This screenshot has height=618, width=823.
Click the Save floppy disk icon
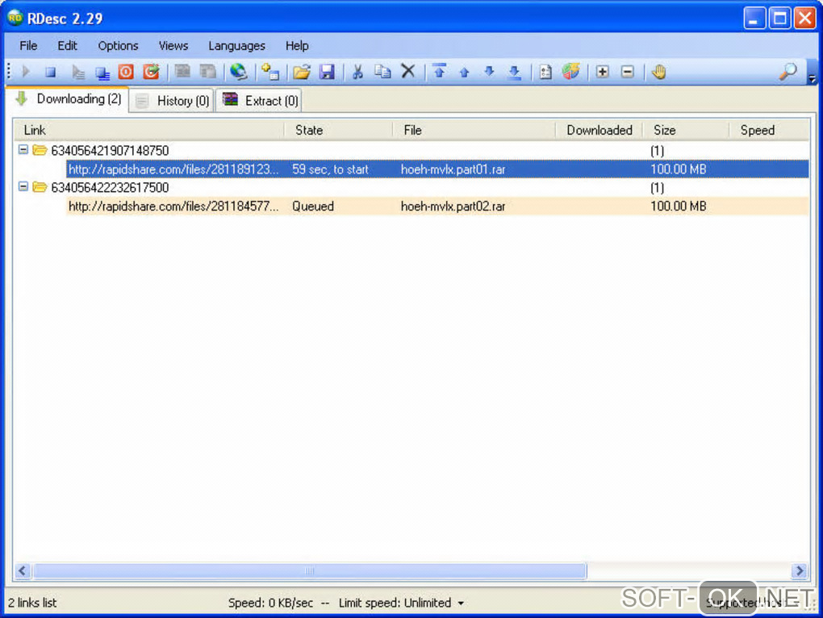pos(327,71)
